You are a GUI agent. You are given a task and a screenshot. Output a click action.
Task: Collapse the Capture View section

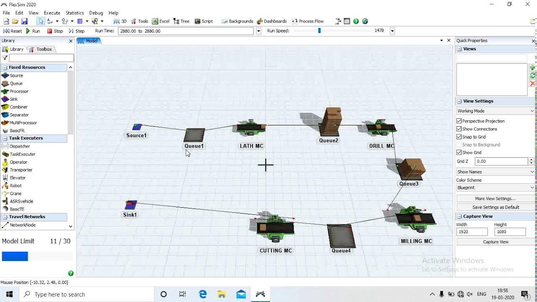459,217
